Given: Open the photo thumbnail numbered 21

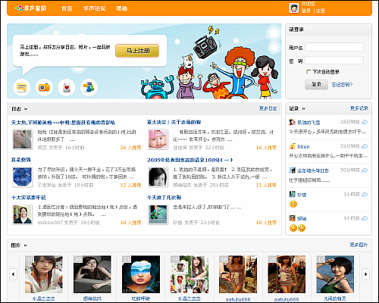Looking at the screenshot, I should pyautogui.click(x=141, y=274).
